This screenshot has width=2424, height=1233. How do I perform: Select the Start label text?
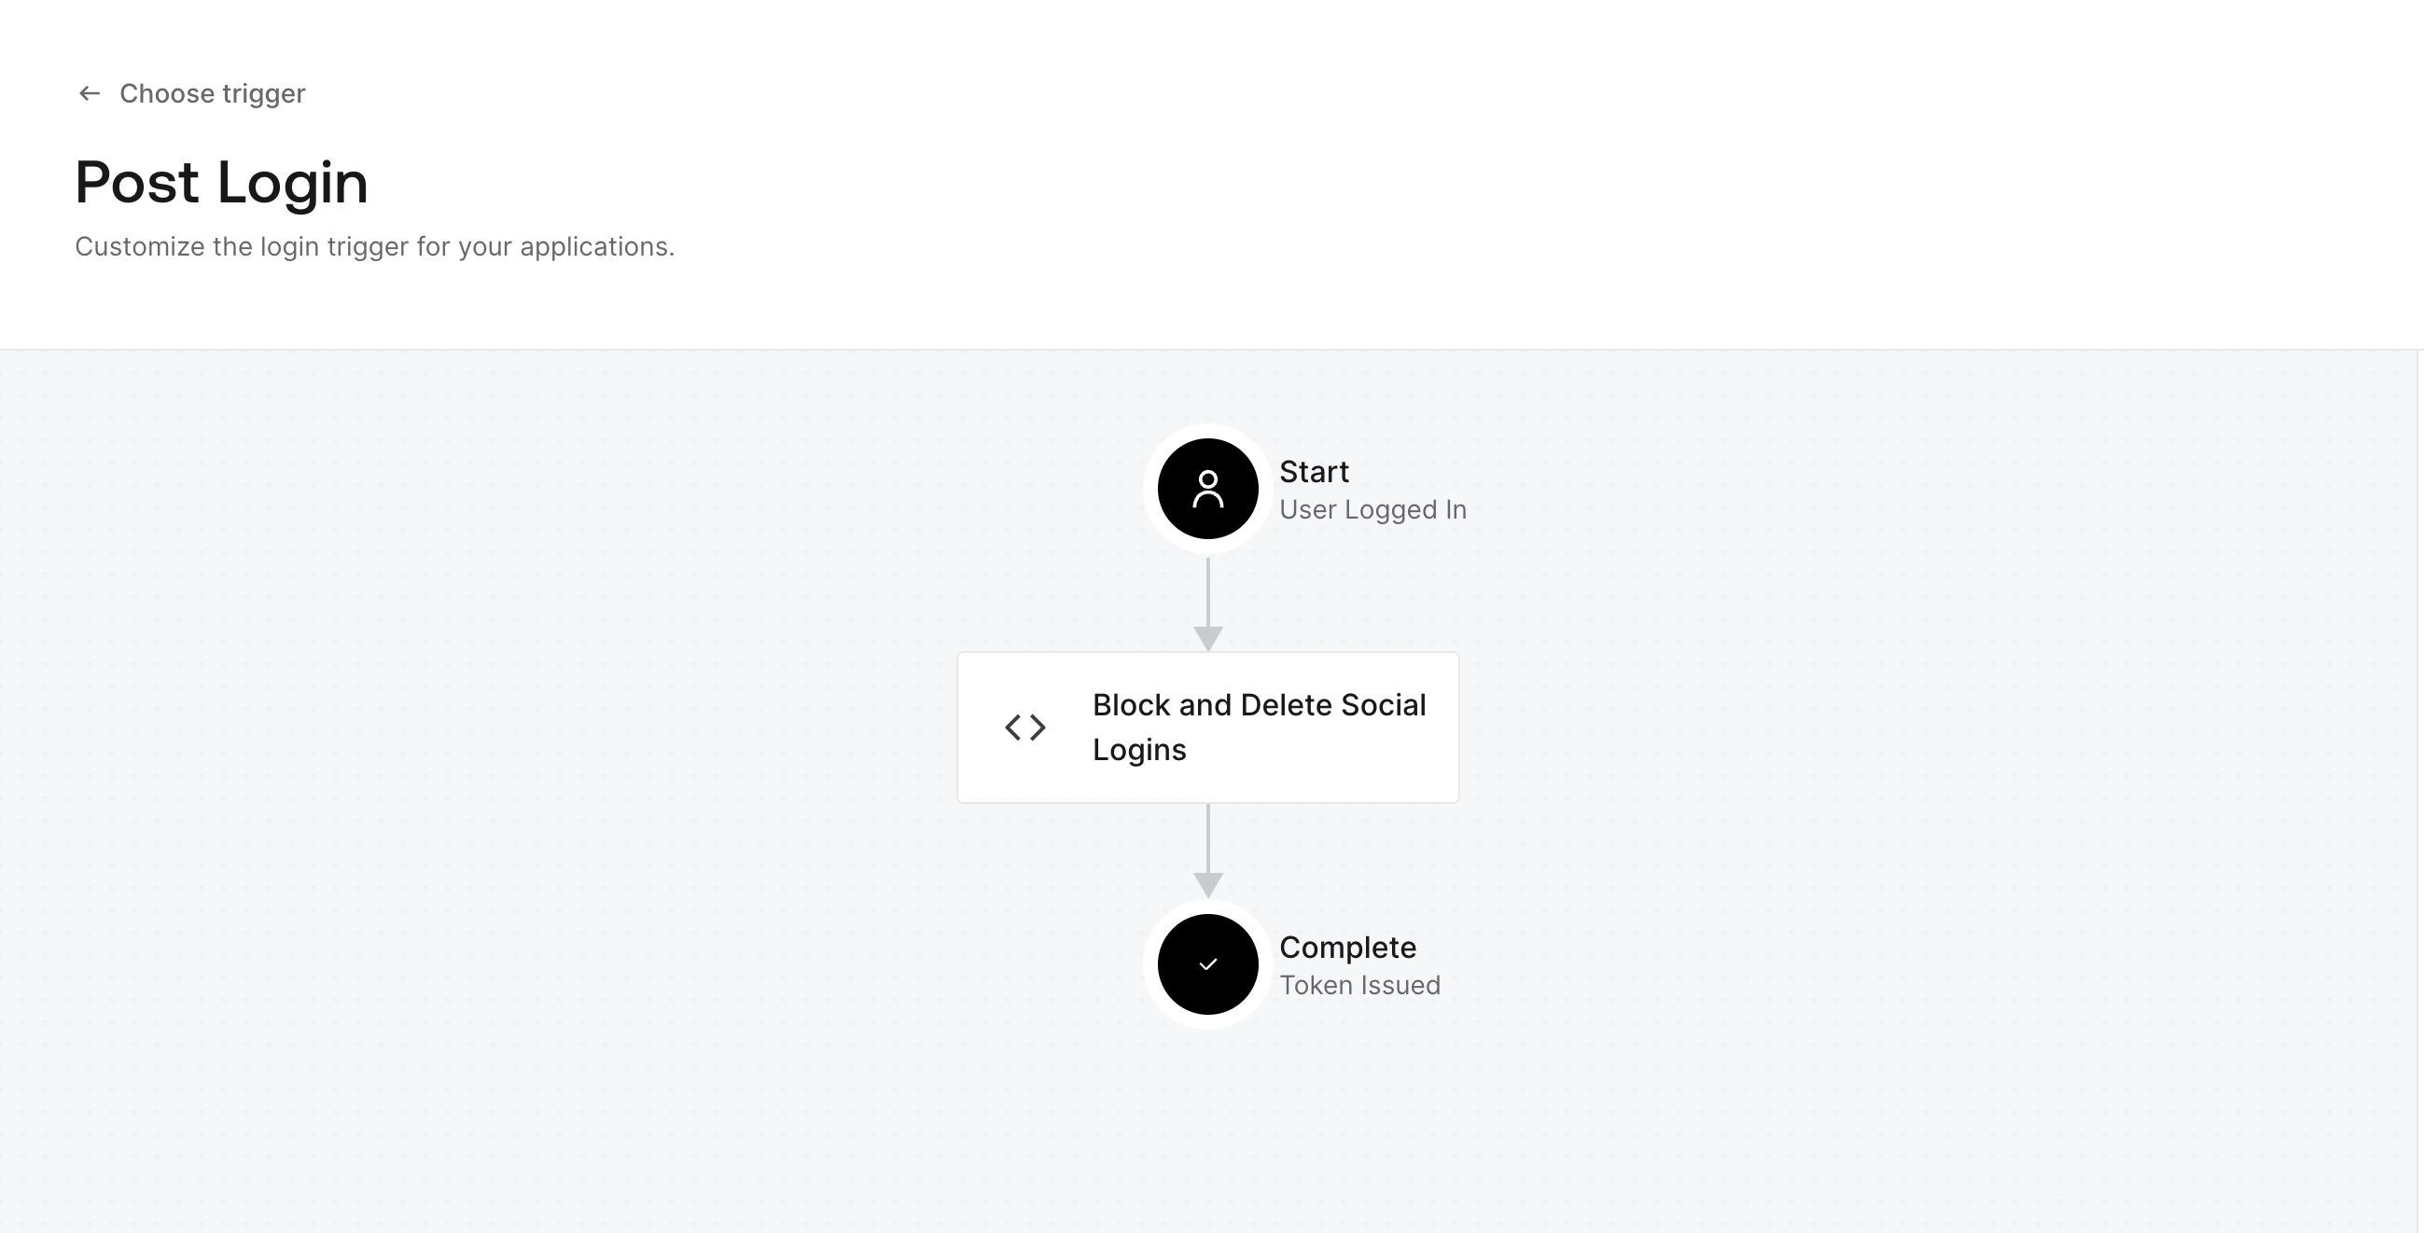1315,472
